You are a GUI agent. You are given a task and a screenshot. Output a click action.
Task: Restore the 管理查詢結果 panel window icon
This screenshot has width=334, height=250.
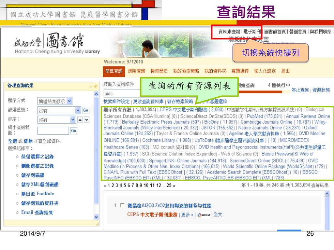pyautogui.click(x=95, y=86)
